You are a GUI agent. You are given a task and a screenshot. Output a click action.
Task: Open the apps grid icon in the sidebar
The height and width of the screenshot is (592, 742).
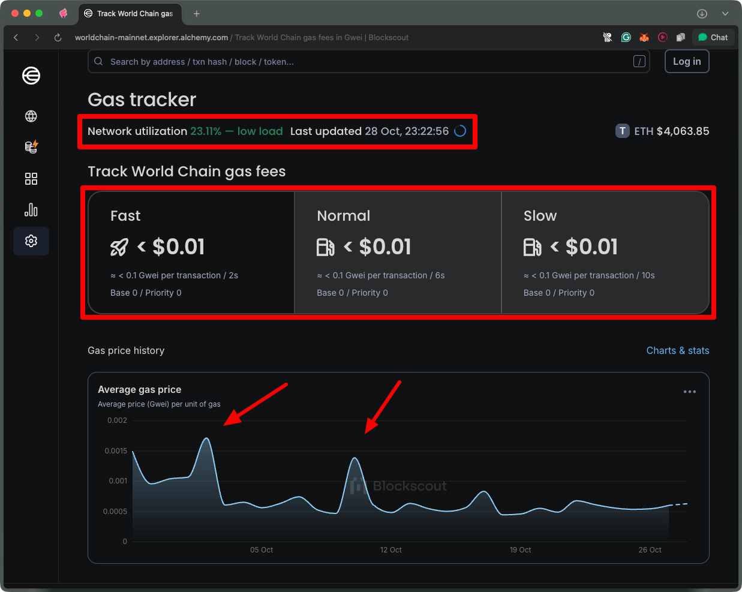pyautogui.click(x=31, y=179)
